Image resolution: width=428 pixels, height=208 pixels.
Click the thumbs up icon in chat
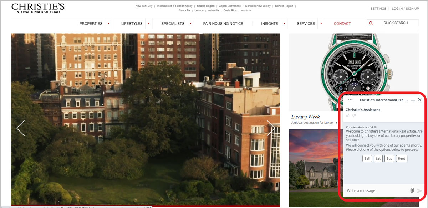tap(348, 116)
